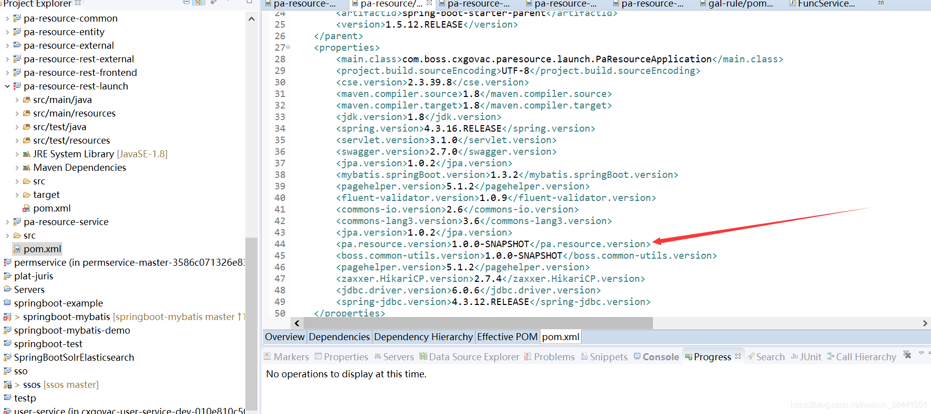Image resolution: width=931 pixels, height=414 pixels.
Task: Open the Properties view tab
Action: pos(341,357)
